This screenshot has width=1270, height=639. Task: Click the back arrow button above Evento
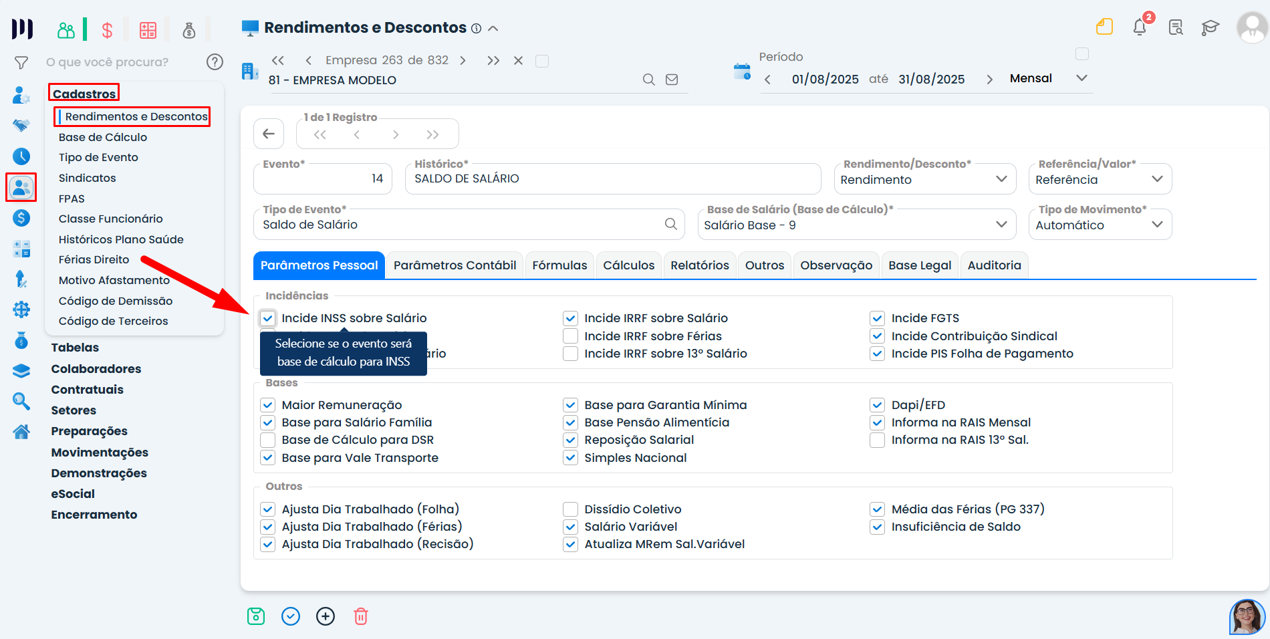269,134
